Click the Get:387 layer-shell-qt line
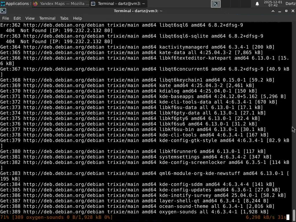 [134, 201]
